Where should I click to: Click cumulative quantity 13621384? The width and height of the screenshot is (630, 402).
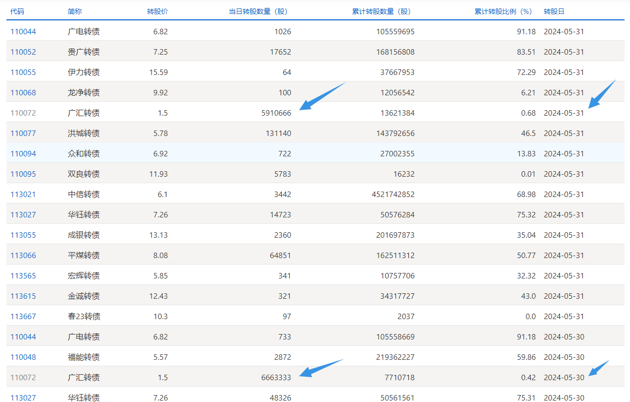(x=397, y=113)
